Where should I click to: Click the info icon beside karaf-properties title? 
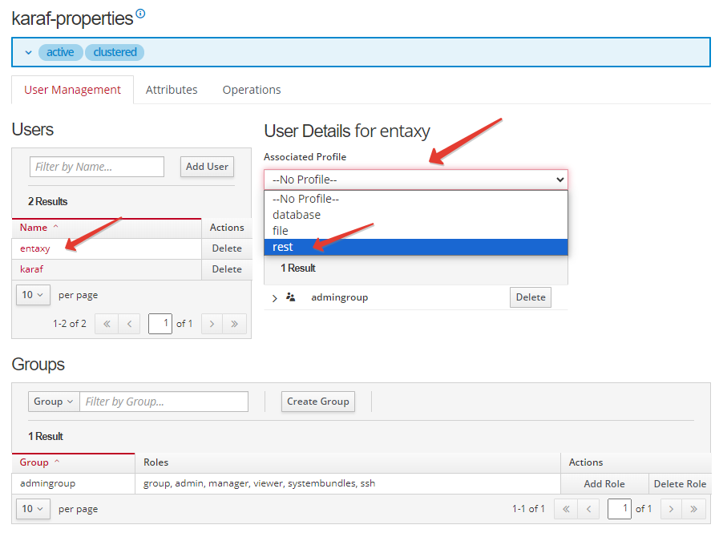[x=141, y=14]
